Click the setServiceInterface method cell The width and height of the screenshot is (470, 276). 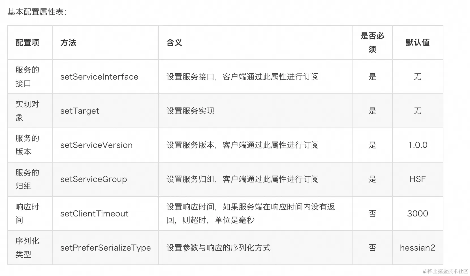(99, 77)
